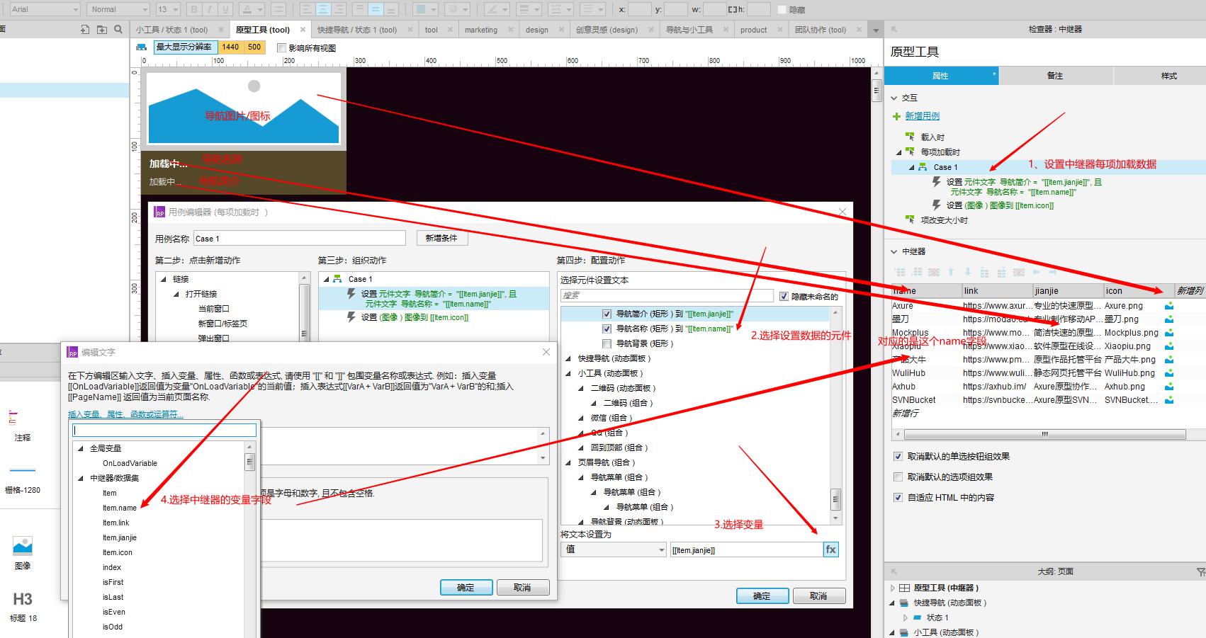Click 插入变量、属性、函数或运算符 link
This screenshot has width=1206, height=638.
tap(125, 414)
